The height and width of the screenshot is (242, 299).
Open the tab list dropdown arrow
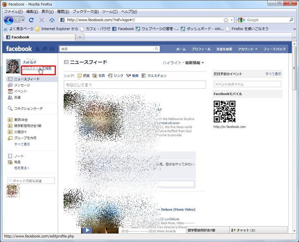tap(294, 37)
